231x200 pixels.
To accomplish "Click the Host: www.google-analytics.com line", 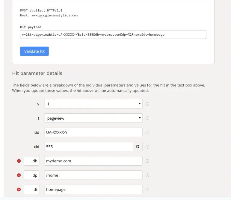I will coord(49,15).
